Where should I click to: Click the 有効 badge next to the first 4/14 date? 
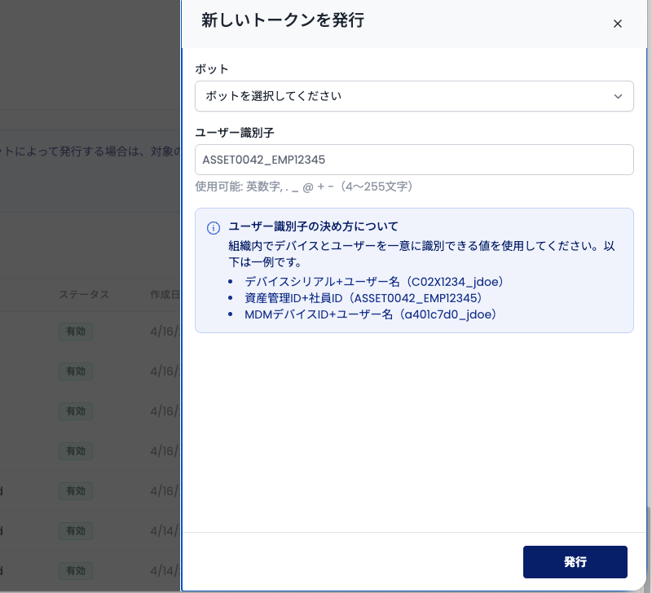75,531
